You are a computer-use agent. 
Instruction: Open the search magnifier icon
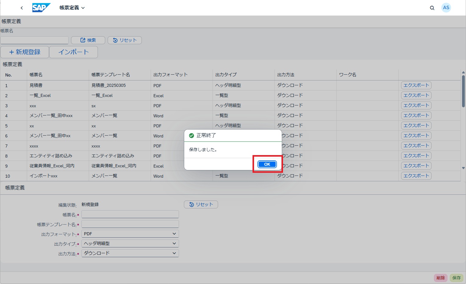point(432,8)
